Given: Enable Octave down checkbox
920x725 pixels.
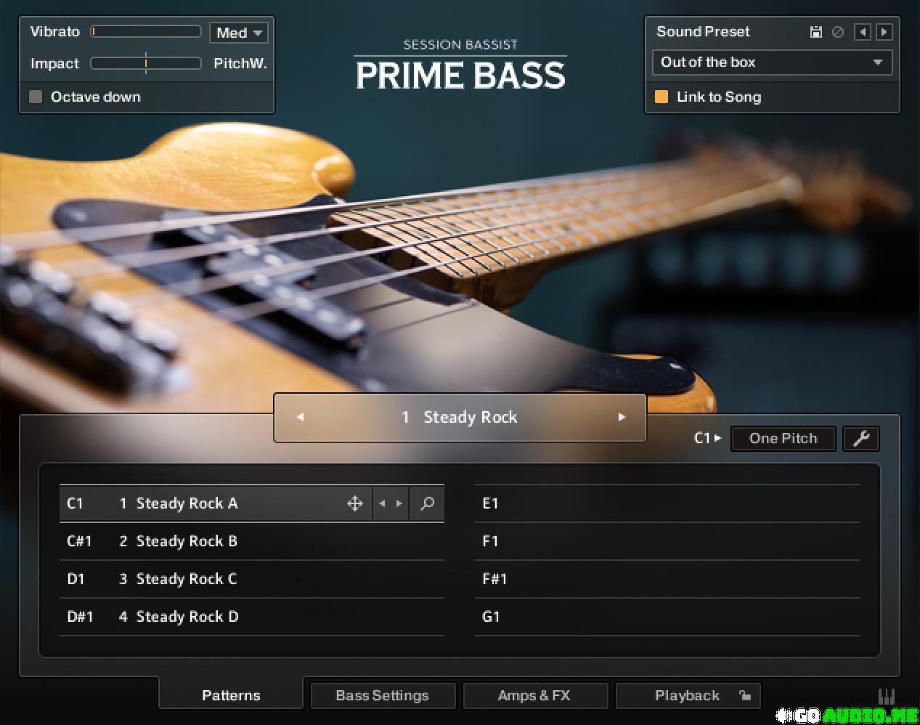Looking at the screenshot, I should click(x=36, y=97).
